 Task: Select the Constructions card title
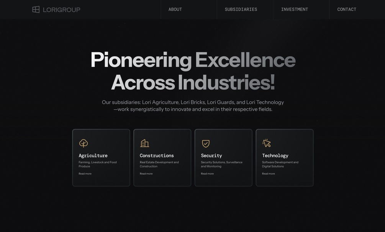point(157,156)
